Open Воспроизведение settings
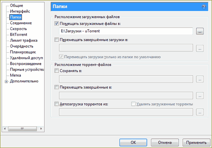 point(26,64)
